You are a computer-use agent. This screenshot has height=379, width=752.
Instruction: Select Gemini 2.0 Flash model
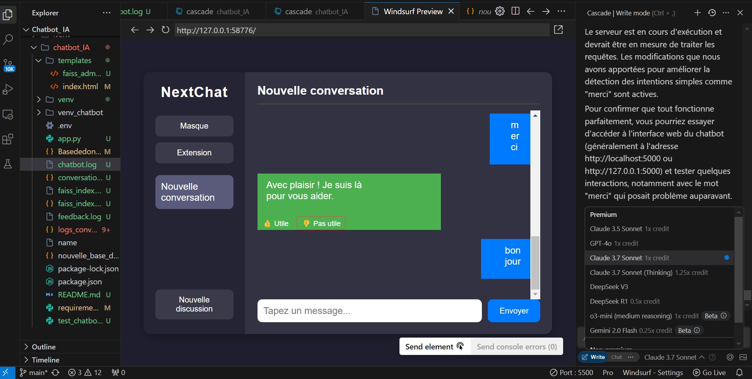click(x=659, y=330)
